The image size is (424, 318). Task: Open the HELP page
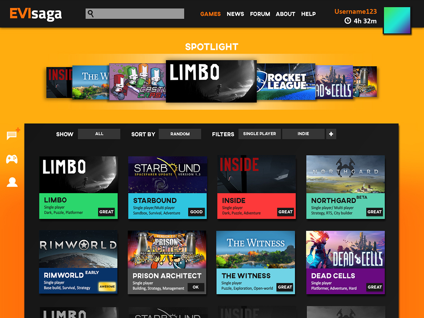308,14
